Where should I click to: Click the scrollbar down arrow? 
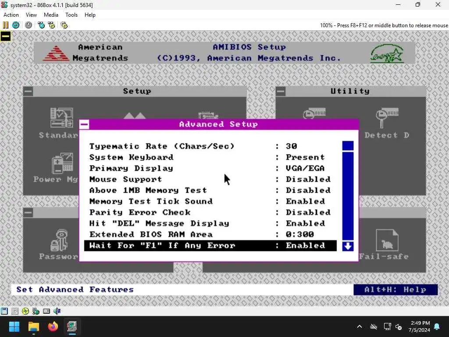click(348, 246)
